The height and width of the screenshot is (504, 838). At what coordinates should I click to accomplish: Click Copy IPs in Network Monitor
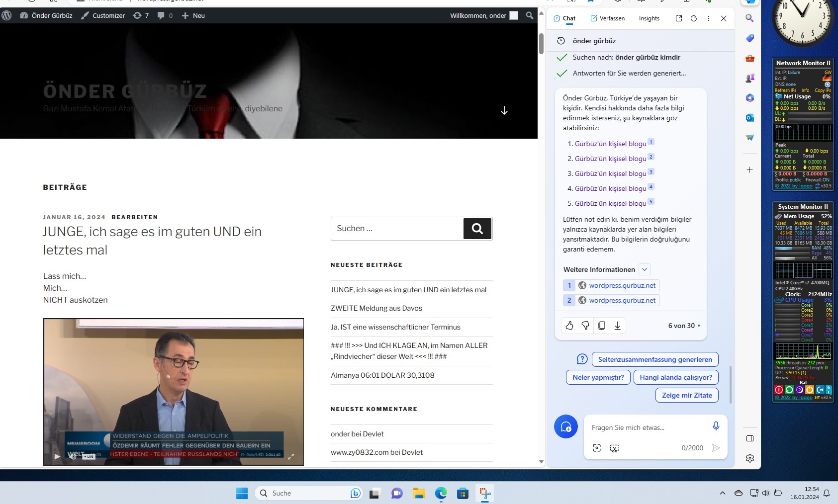[x=823, y=90]
